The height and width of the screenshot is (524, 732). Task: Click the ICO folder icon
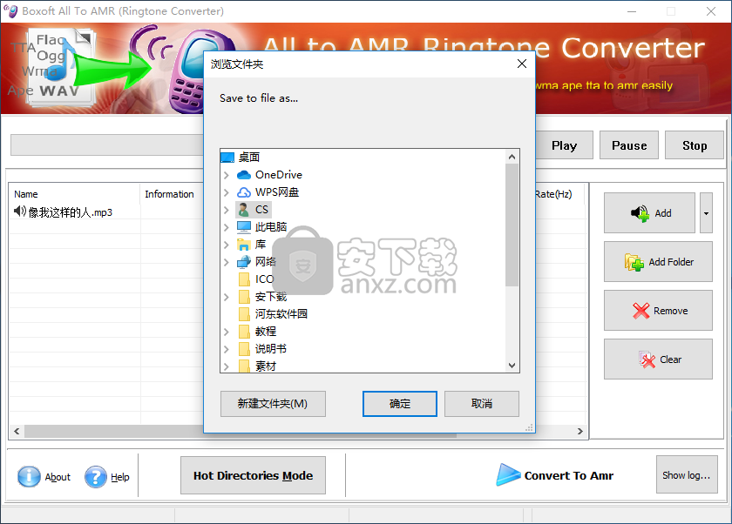click(x=244, y=279)
